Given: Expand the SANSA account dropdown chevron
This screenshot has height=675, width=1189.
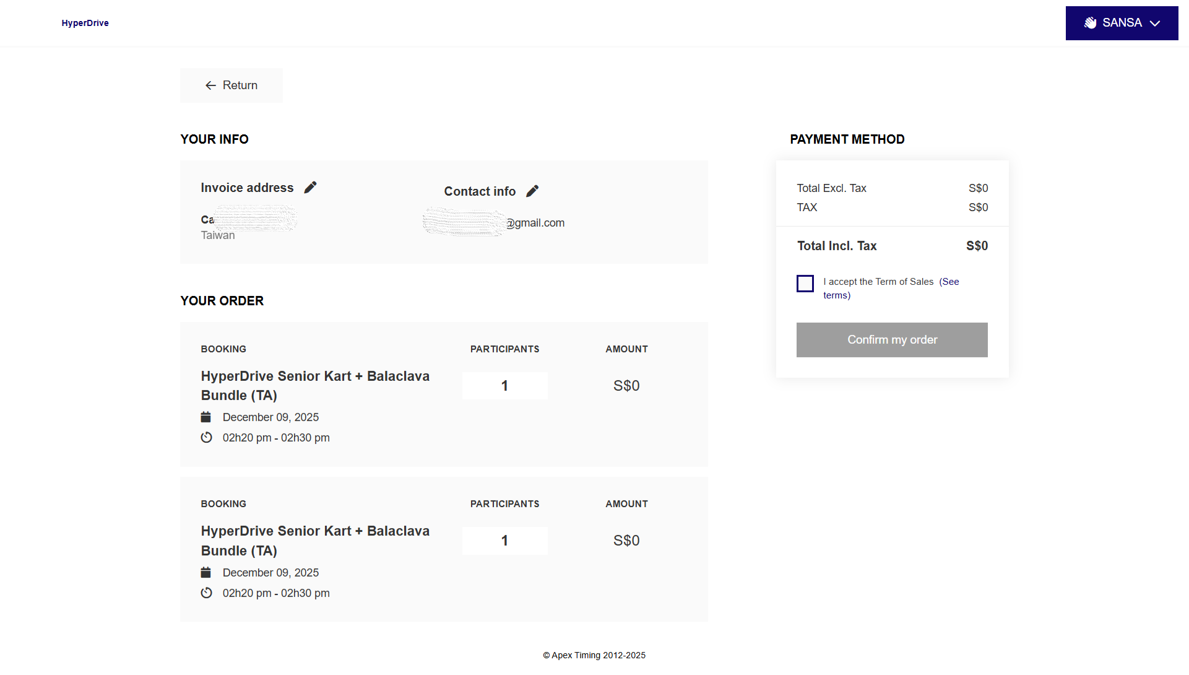Looking at the screenshot, I should coord(1154,24).
